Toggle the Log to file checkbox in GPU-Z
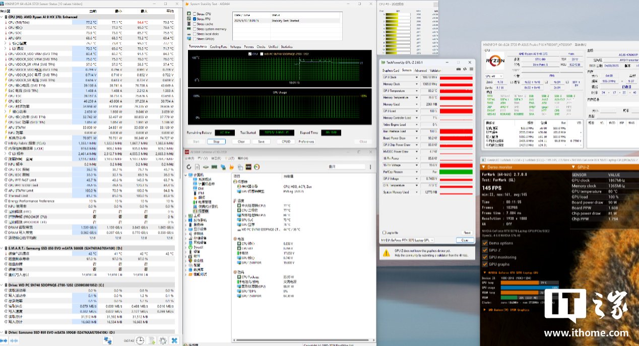The image size is (639, 346). click(x=384, y=233)
